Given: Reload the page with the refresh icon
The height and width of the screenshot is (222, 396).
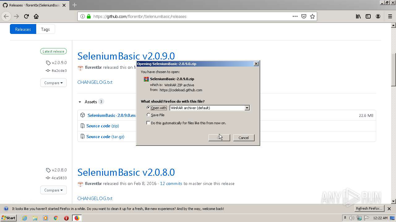Looking at the screenshot, I should point(26,16).
